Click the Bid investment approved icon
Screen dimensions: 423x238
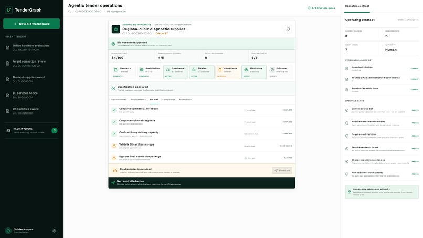point(113,44)
